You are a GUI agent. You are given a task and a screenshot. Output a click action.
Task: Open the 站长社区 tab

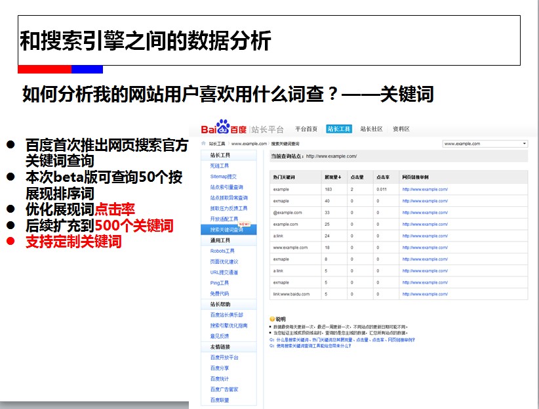click(x=371, y=129)
